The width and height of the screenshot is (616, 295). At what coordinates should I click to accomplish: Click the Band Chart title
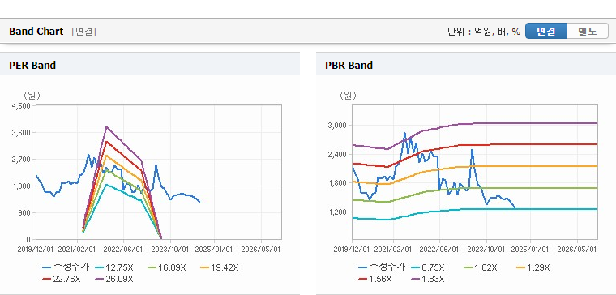tap(36, 32)
